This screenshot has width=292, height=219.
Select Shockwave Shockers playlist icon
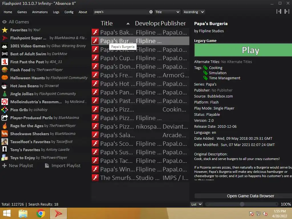[x=5, y=134]
